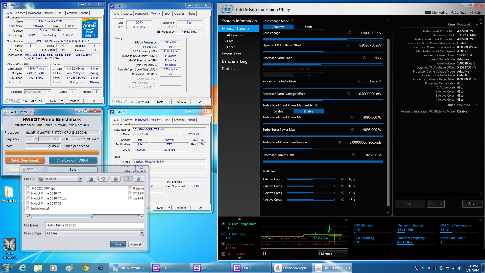Set Core Voltage Mode to Static
Screen dimensions: 485x273
pyautogui.click(x=308, y=27)
